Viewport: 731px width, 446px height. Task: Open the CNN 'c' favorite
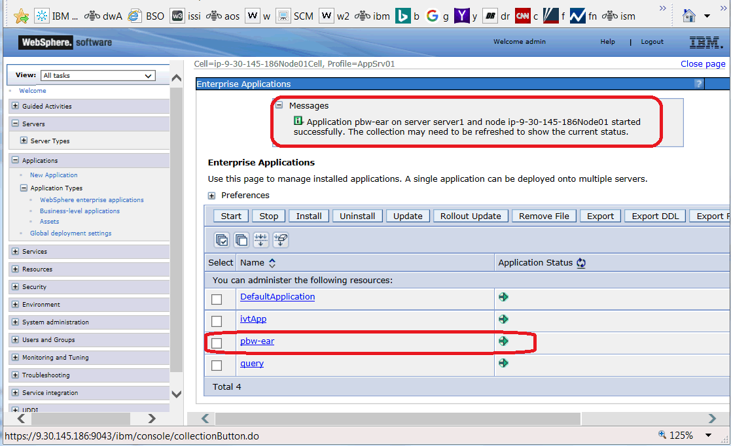pyautogui.click(x=527, y=16)
